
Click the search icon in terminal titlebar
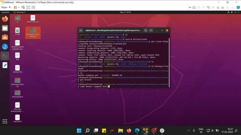pos(146,30)
